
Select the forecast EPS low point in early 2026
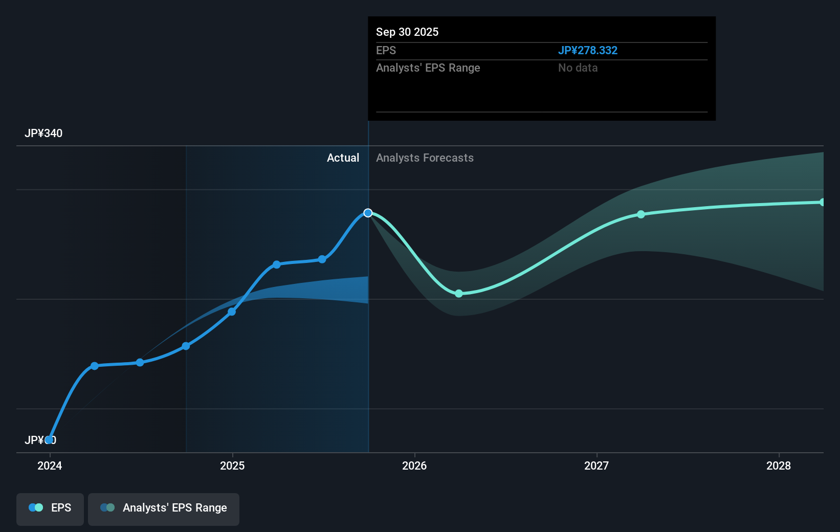point(459,294)
